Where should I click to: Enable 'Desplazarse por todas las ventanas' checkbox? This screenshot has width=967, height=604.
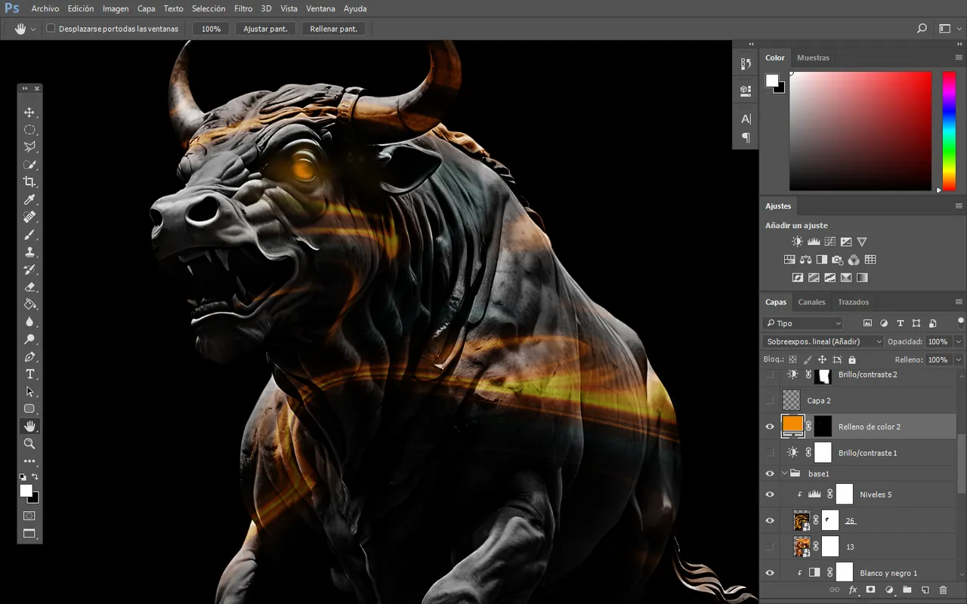tap(51, 29)
